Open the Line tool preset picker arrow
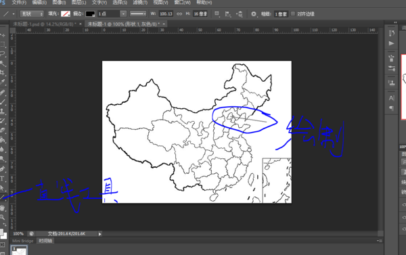Viewport: 406px width, 255px height. click(x=14, y=14)
